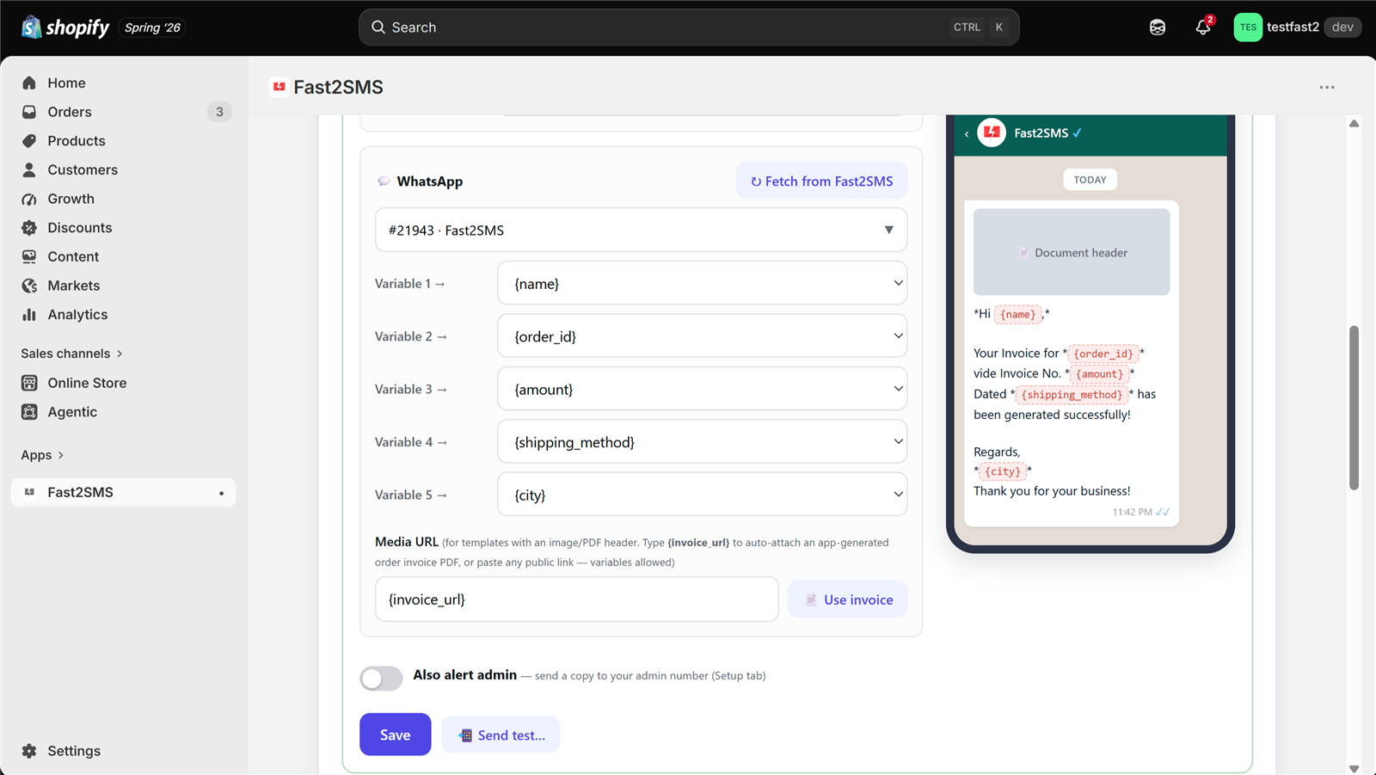Click the Search bar
1376x775 pixels.
tap(689, 28)
